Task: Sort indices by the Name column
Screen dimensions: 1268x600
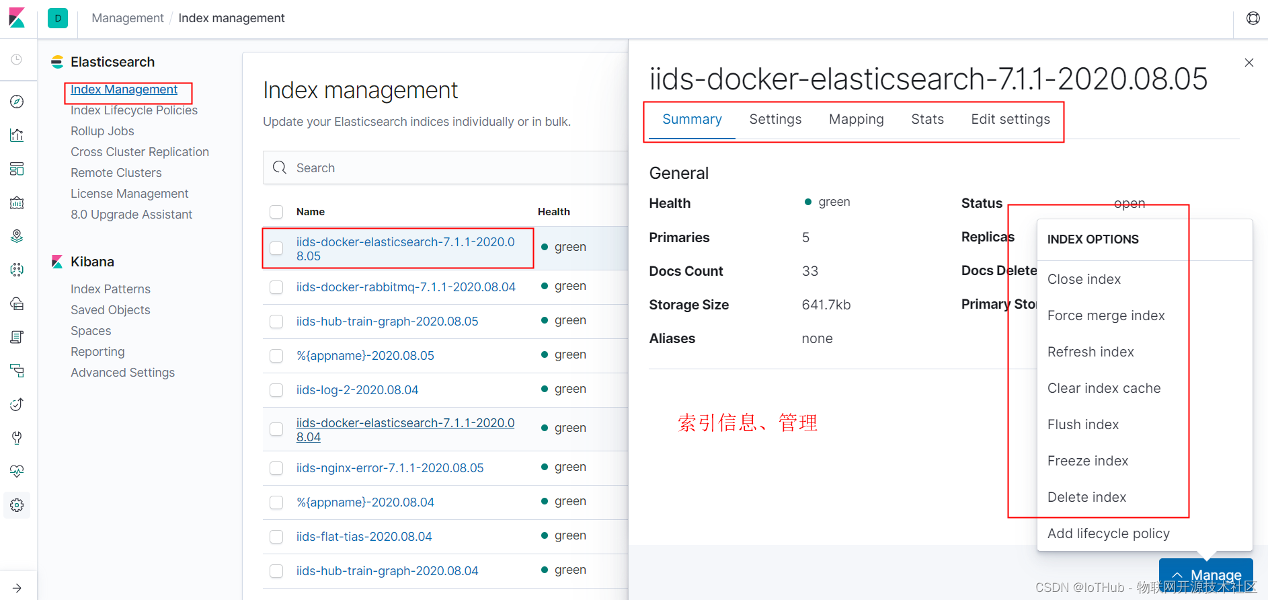Action: pyautogui.click(x=311, y=212)
